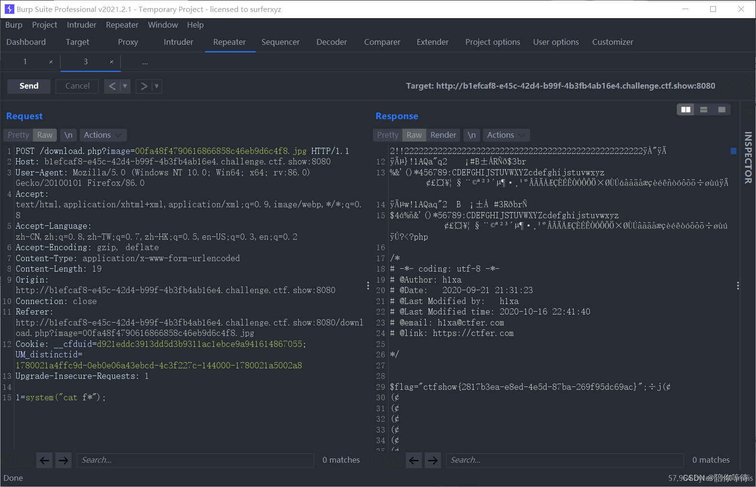This screenshot has height=487, width=756.
Task: Open the Intruder menu in menu bar
Action: pyautogui.click(x=82, y=25)
